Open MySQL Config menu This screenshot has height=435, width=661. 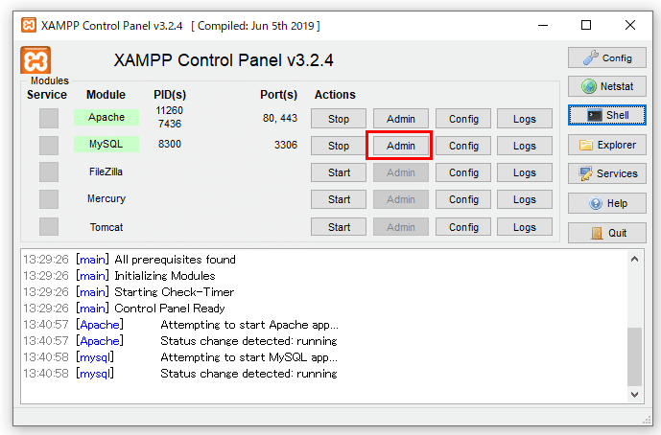[463, 146]
